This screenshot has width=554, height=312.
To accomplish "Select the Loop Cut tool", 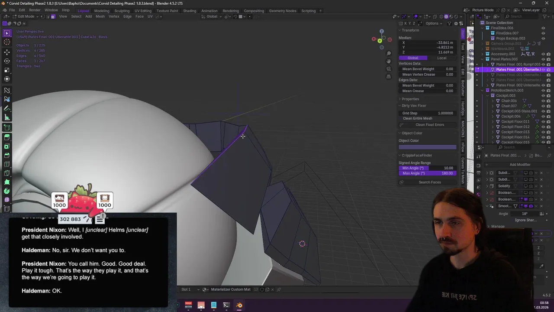I will 7,164.
